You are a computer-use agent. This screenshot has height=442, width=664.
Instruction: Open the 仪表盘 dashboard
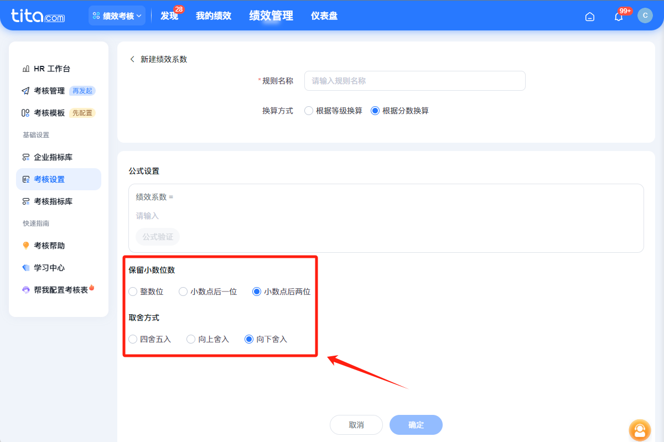tap(324, 15)
